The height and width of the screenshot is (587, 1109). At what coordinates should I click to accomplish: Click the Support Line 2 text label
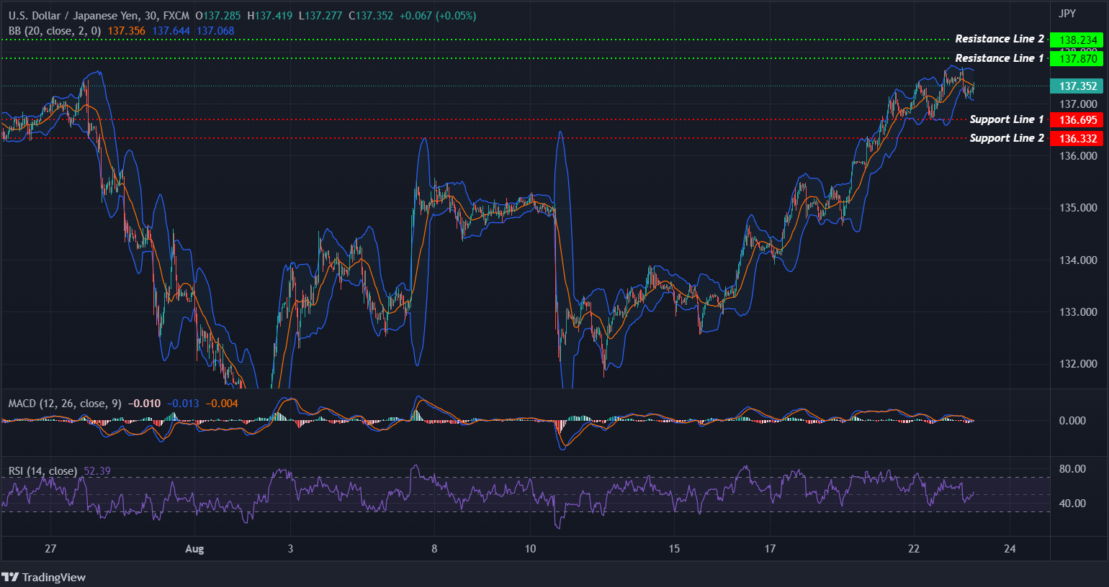coord(1007,138)
